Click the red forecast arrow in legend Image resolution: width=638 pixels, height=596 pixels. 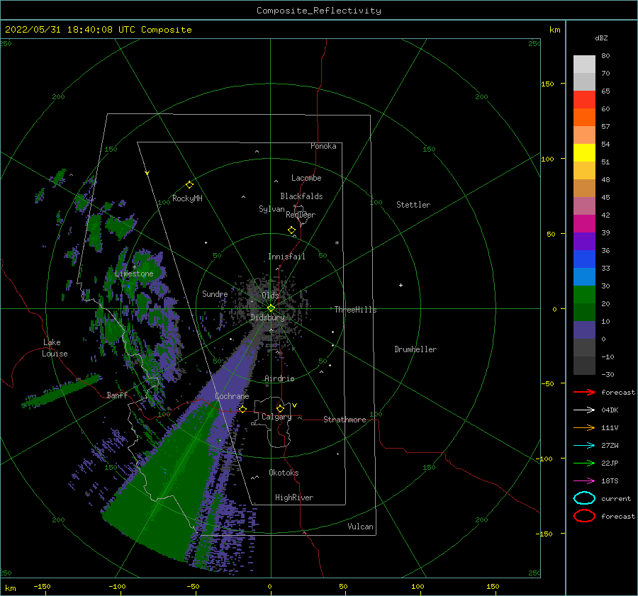584,392
